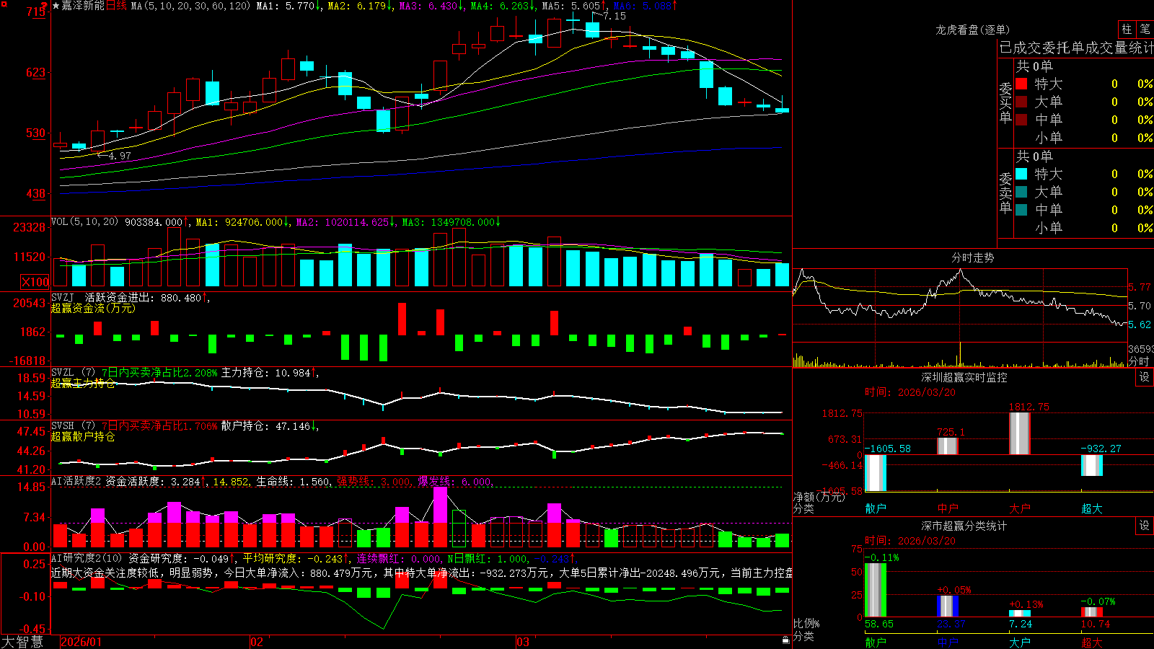Image resolution: width=1154 pixels, height=649 pixels.
Task: Click the 02 month marker on the time axis
Action: [x=257, y=642]
